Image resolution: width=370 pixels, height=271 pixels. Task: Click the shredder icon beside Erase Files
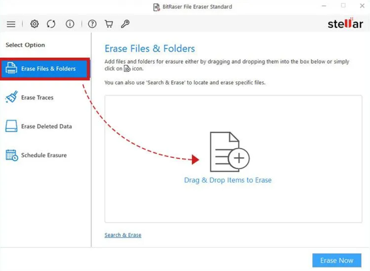(x=11, y=69)
